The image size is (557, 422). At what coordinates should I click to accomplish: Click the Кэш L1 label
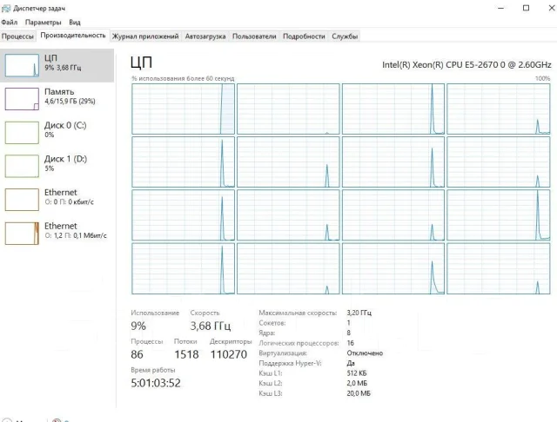(271, 373)
